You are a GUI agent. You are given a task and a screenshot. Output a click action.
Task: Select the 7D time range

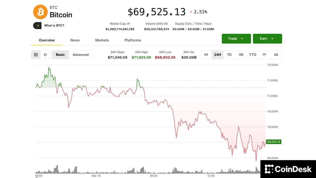click(229, 55)
